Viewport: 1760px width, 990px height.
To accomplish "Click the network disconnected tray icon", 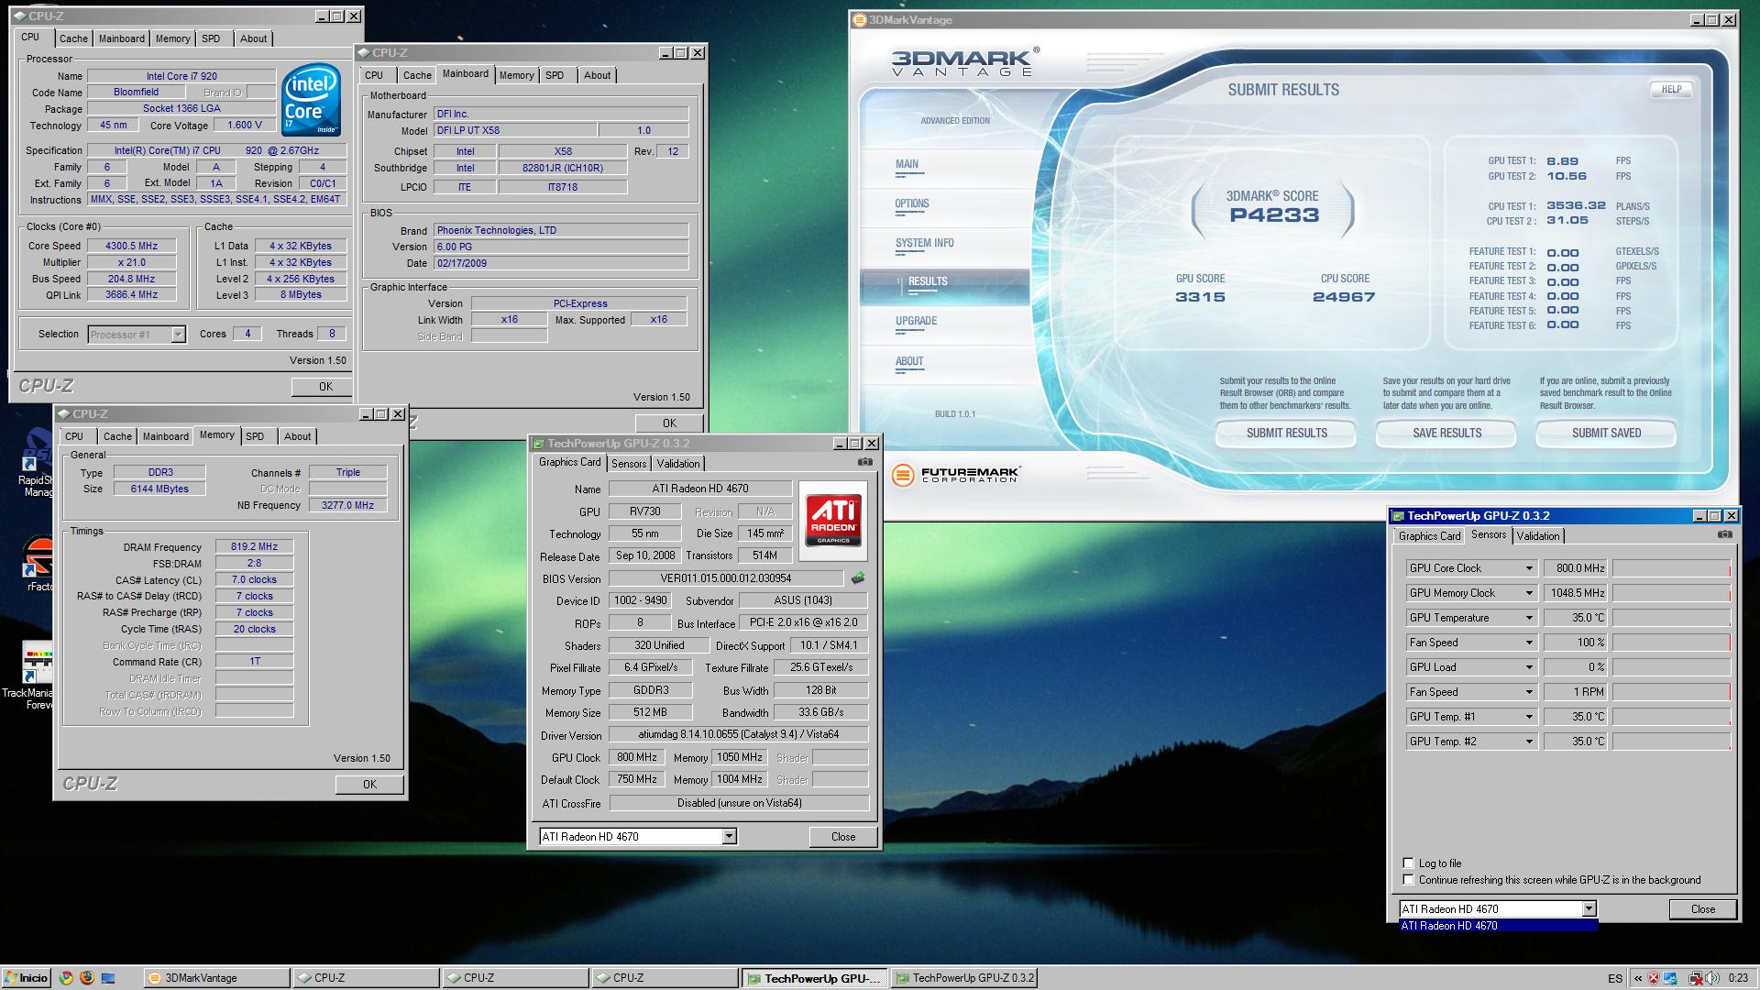I will pyautogui.click(x=1696, y=978).
